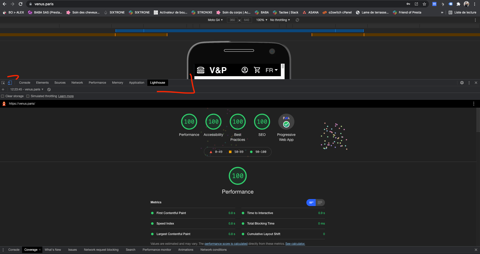
Task: Open the Moto G4 device dropdown
Action: click(215, 20)
